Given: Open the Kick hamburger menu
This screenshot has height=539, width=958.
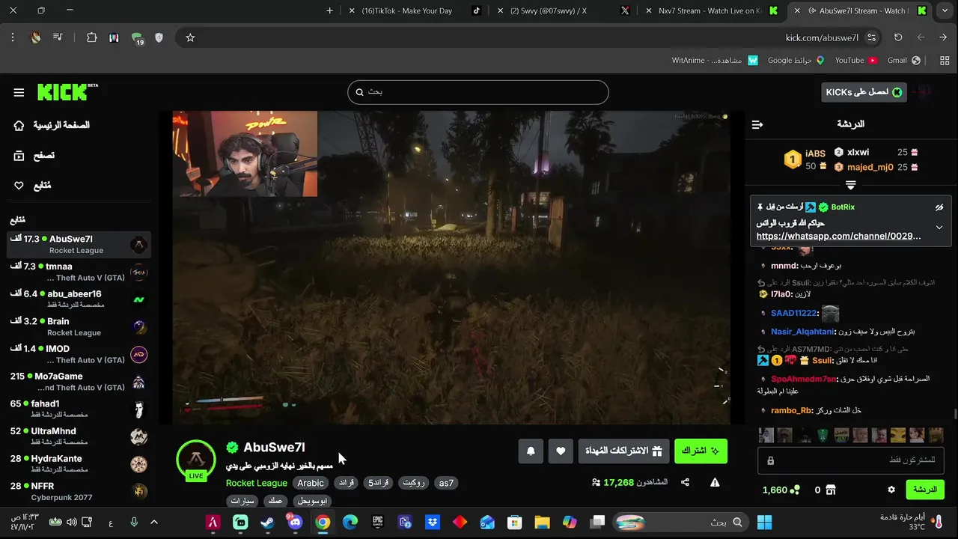Looking at the screenshot, I should coord(19,92).
